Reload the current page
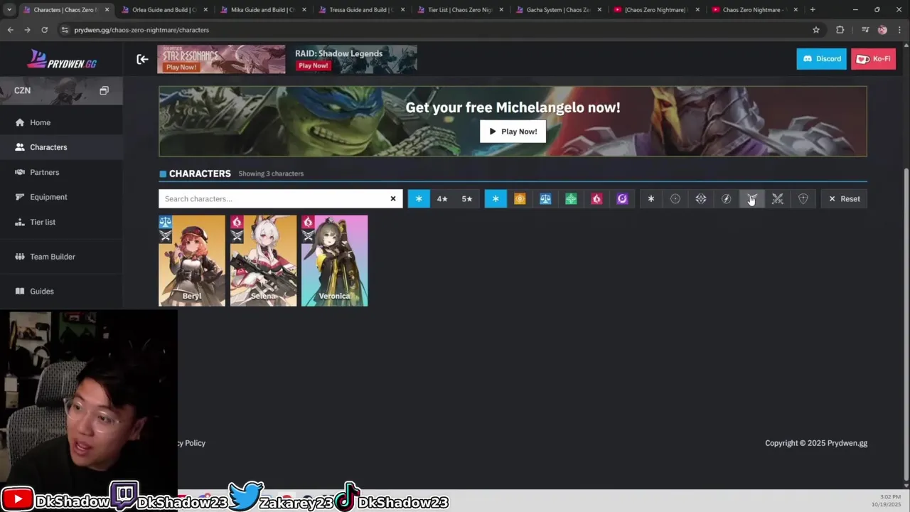 (44, 30)
